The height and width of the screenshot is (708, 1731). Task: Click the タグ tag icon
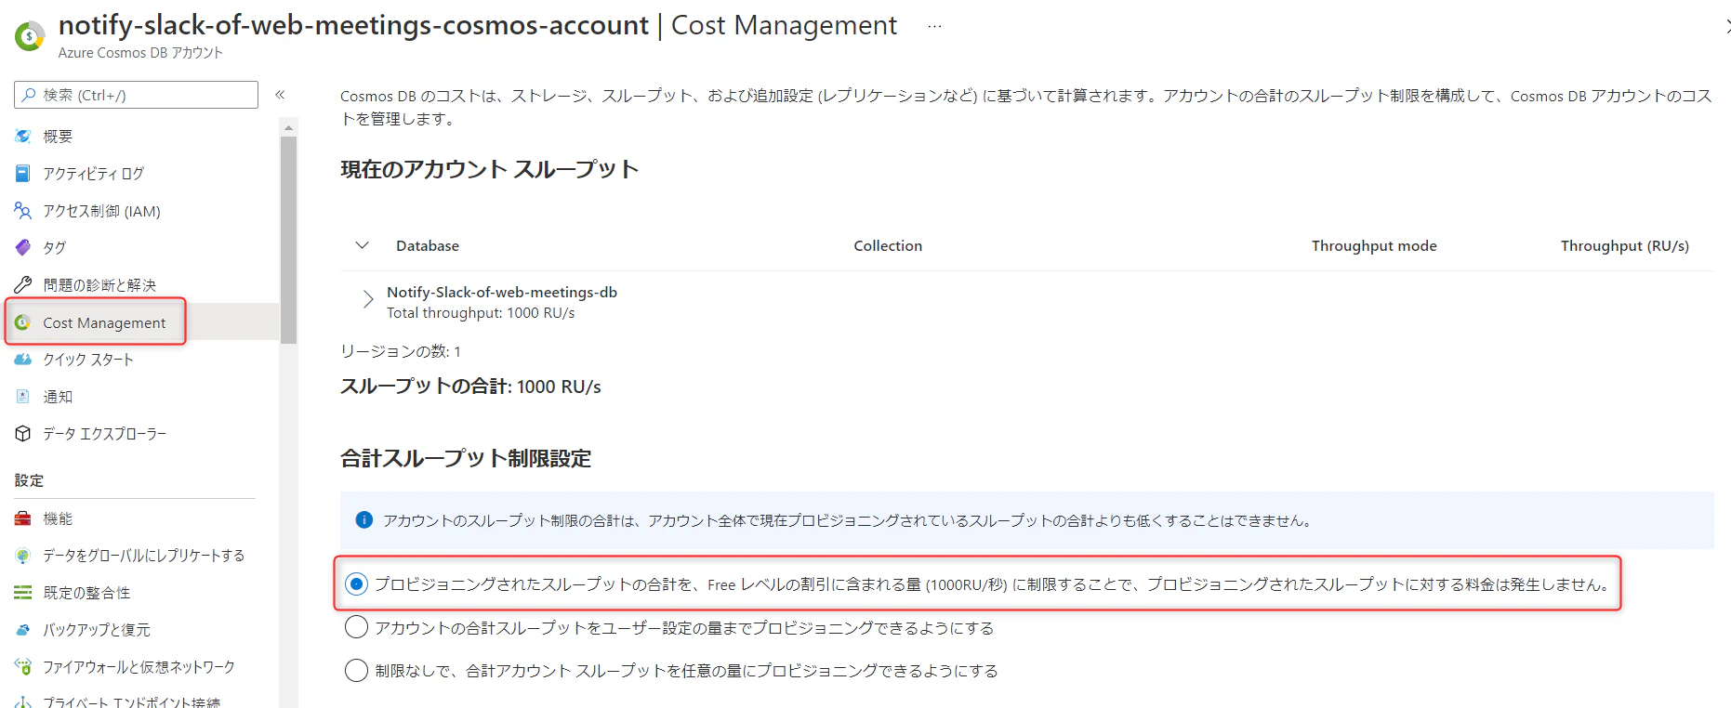coord(23,248)
